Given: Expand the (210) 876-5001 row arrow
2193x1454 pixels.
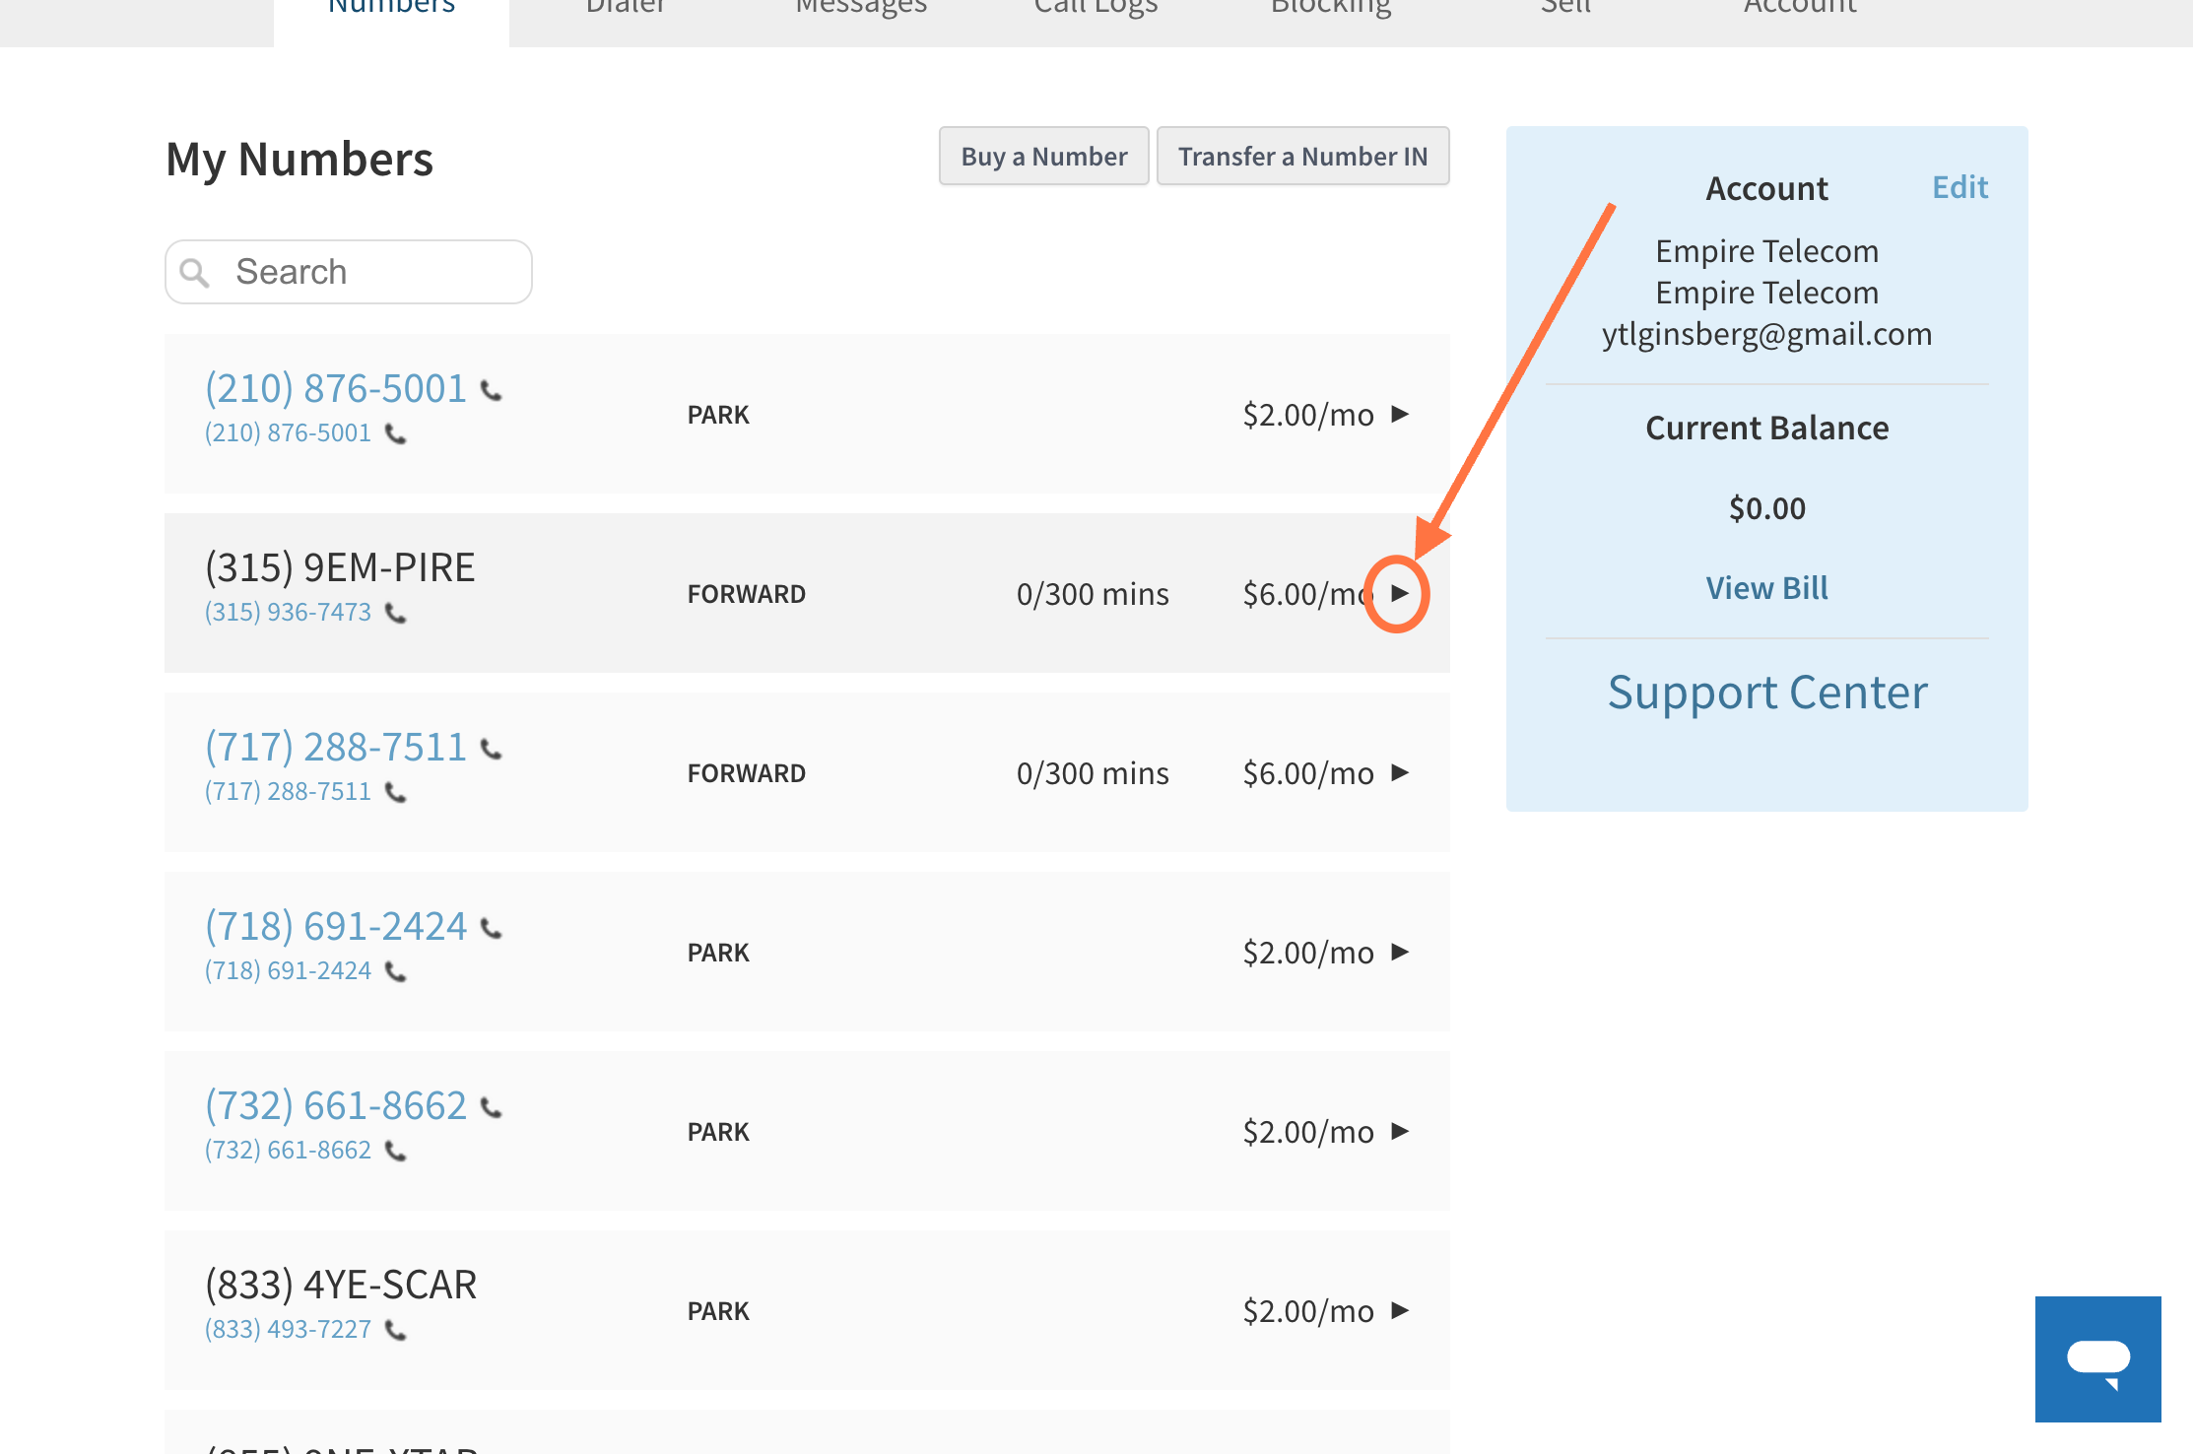Looking at the screenshot, I should click(1399, 414).
